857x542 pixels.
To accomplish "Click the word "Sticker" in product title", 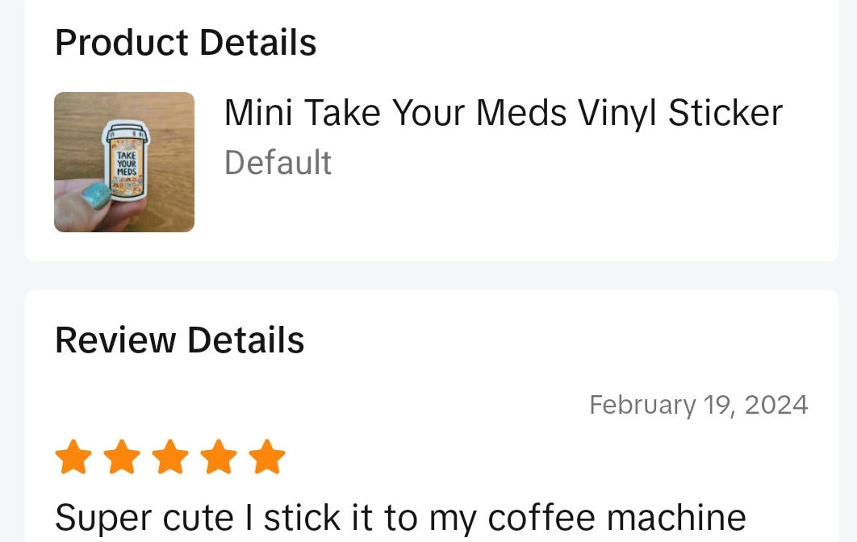I will click(x=725, y=113).
